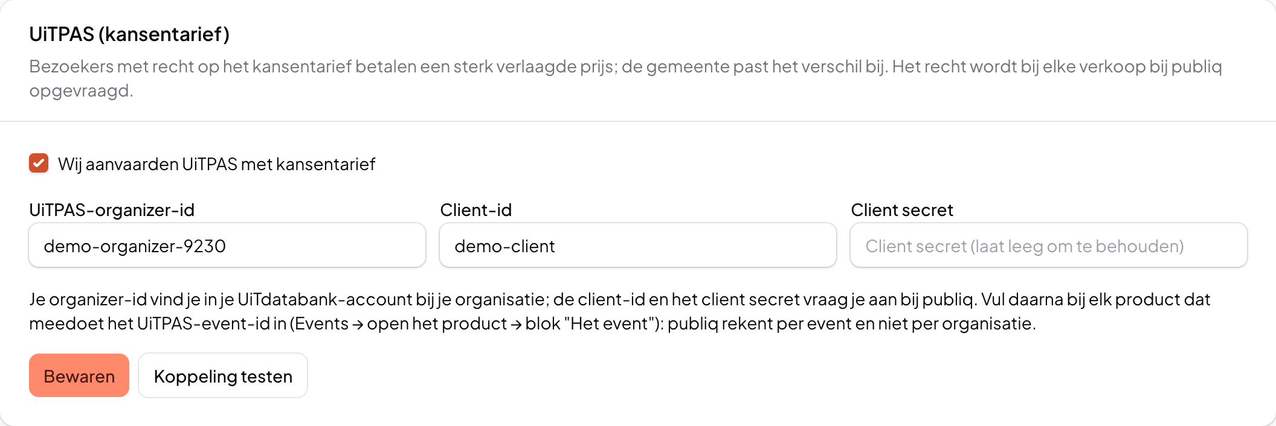This screenshot has width=1276, height=426.
Task: Click the 'UiTPAS (kansentarief)' section heading
Action: coord(129,34)
